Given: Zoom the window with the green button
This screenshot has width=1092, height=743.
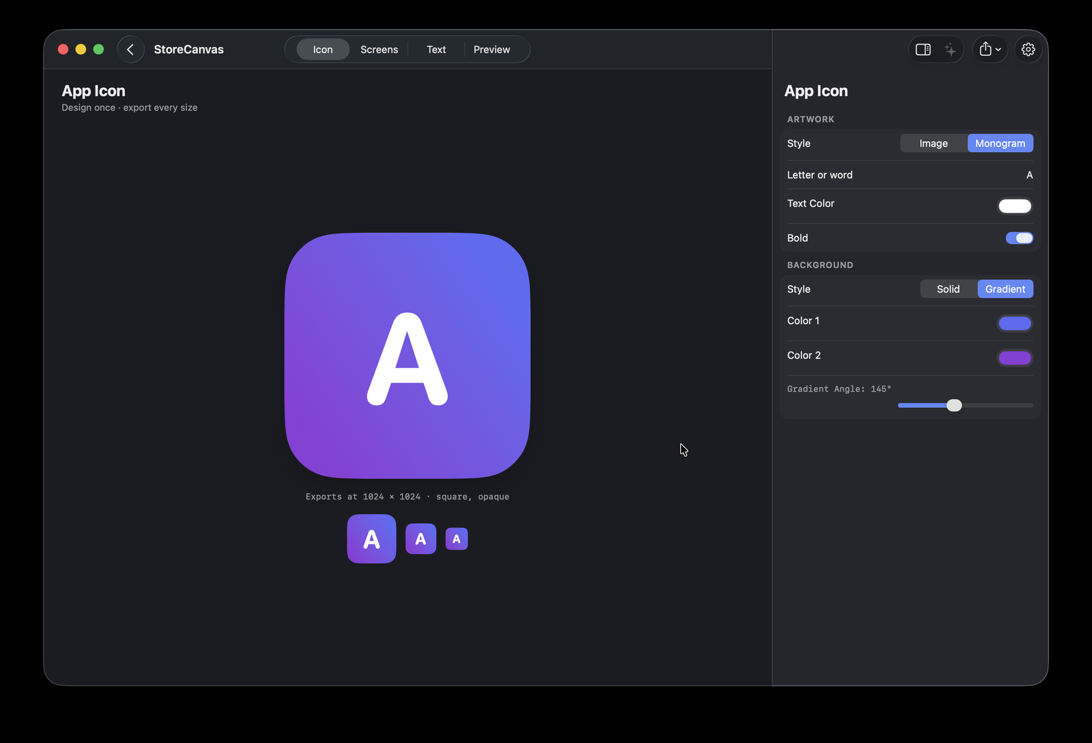Looking at the screenshot, I should click(x=98, y=49).
